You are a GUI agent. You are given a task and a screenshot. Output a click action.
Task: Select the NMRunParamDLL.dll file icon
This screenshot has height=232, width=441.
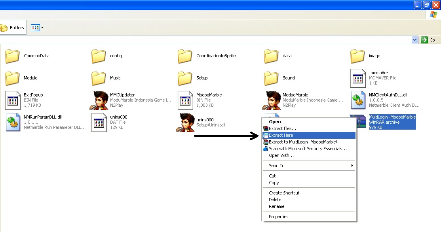[x=13, y=122]
